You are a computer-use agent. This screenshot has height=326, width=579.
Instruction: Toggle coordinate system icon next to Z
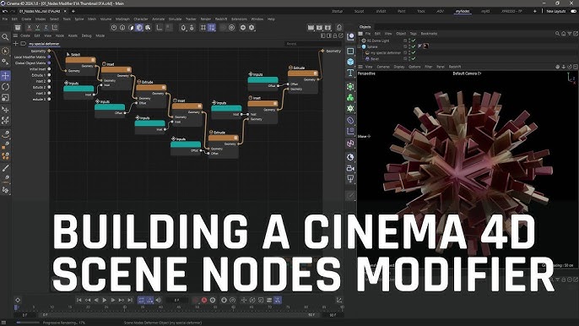[55, 28]
